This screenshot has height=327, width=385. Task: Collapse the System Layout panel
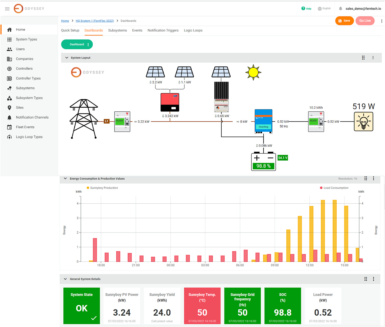(67, 58)
